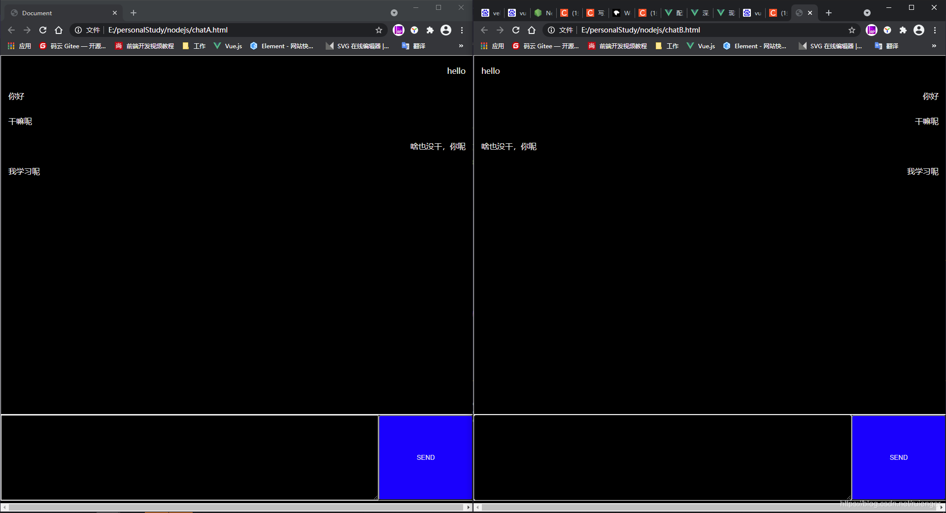Go forward in the chatB window

(500, 30)
